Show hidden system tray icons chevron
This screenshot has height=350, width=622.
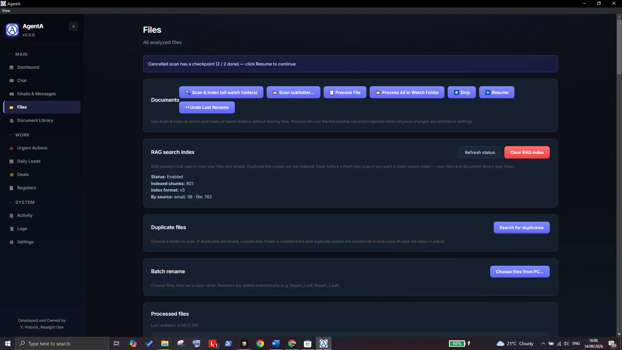(543, 344)
